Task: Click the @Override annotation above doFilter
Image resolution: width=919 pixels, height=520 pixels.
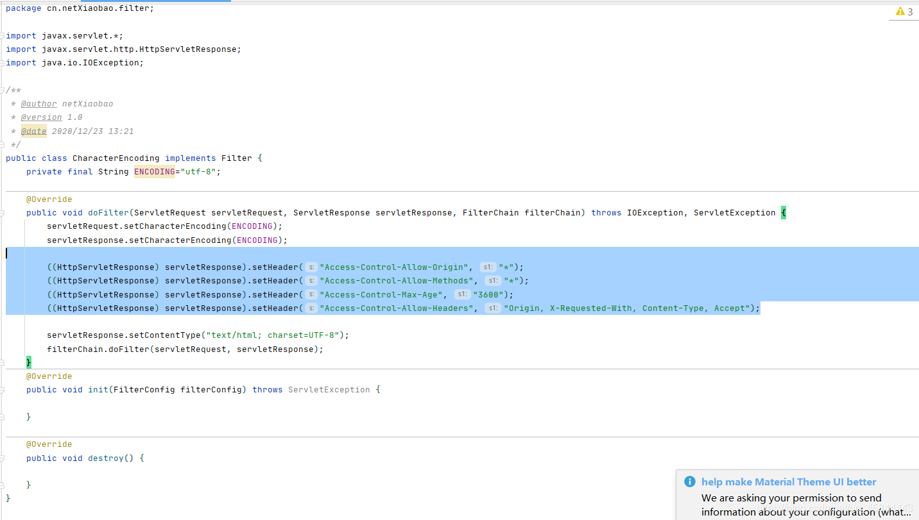Action: coord(49,199)
